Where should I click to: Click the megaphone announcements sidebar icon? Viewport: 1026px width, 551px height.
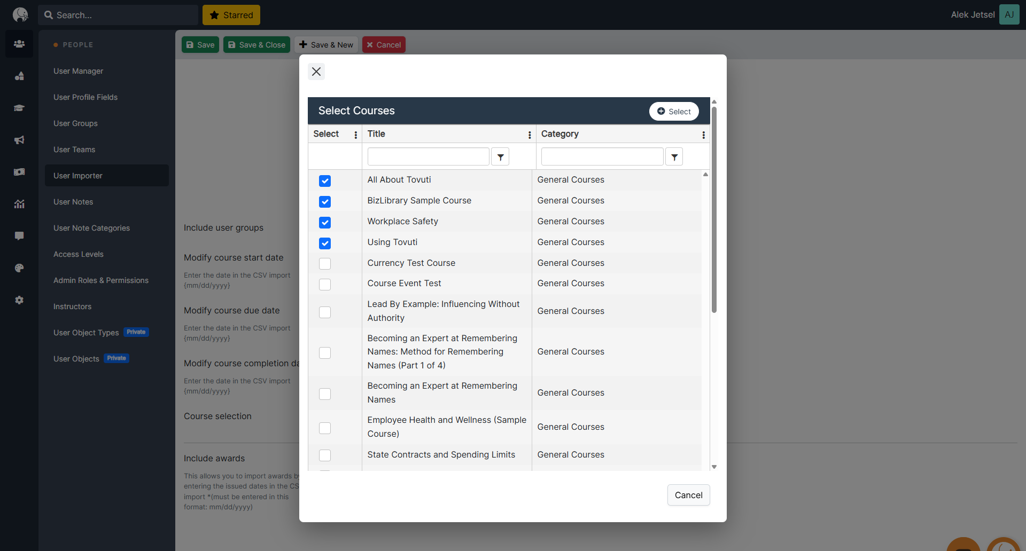[19, 140]
